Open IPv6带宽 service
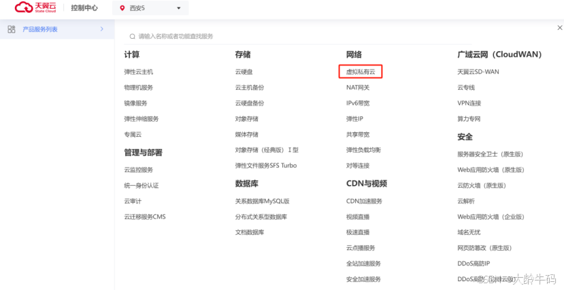 coord(358,103)
